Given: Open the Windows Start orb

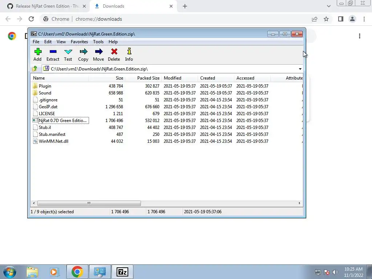Looking at the screenshot, I should [x=10, y=272].
